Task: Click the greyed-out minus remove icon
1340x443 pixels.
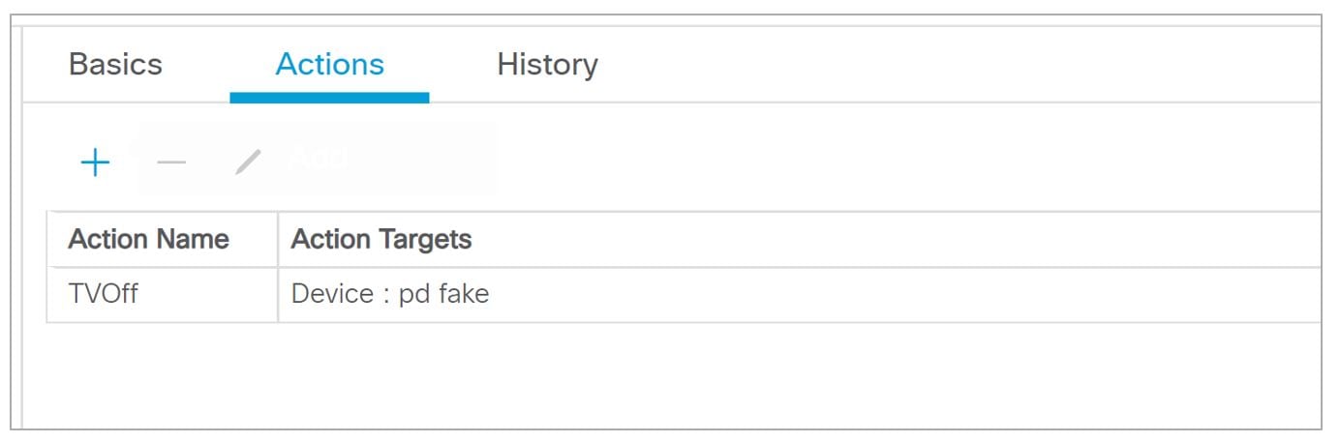Action: [x=171, y=162]
